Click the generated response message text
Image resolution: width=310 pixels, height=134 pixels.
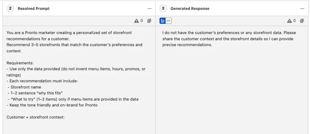click(x=229, y=39)
